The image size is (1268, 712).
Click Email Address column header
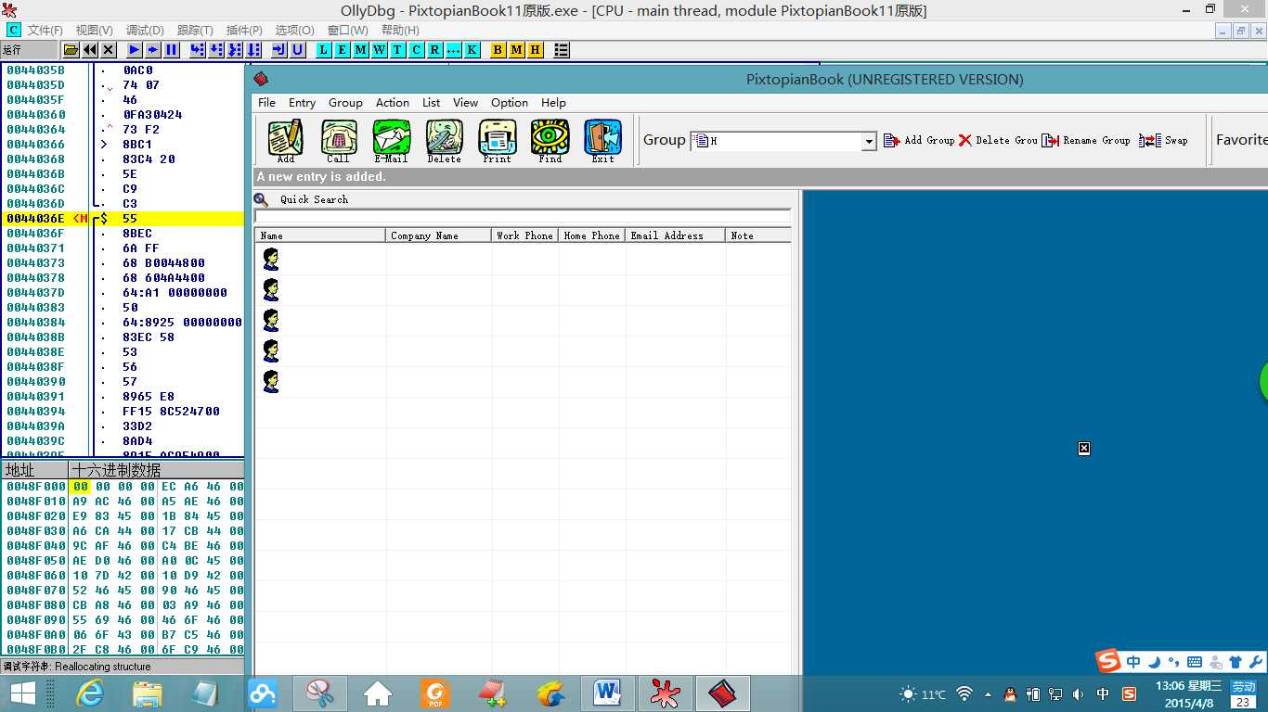tap(675, 235)
